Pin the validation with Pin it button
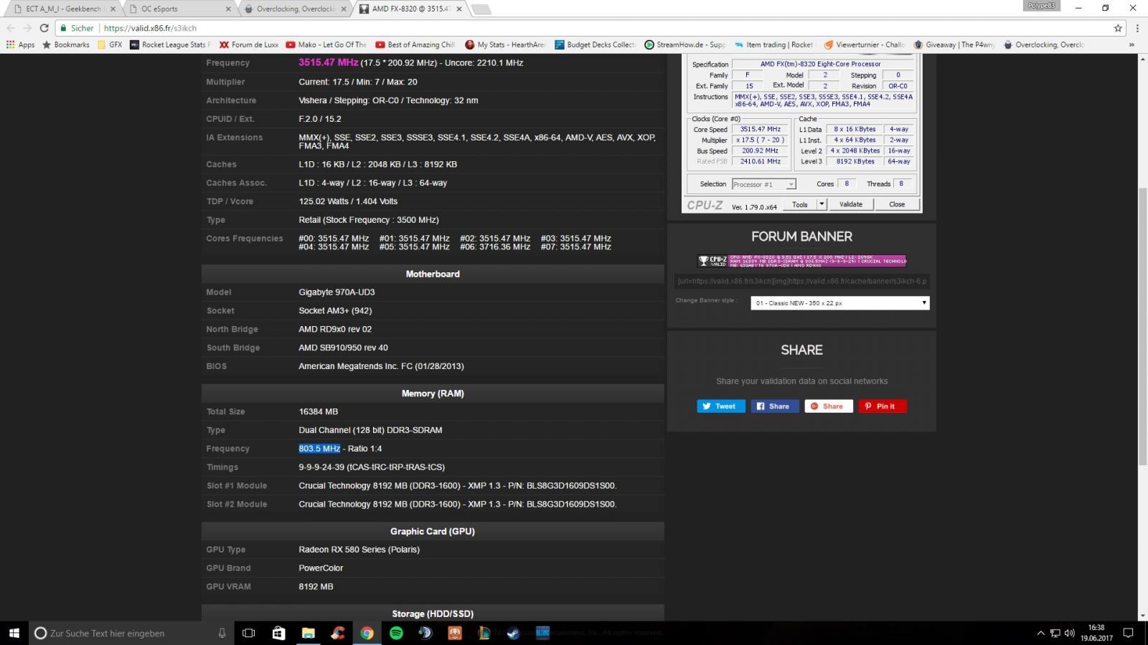The image size is (1148, 645). [883, 406]
